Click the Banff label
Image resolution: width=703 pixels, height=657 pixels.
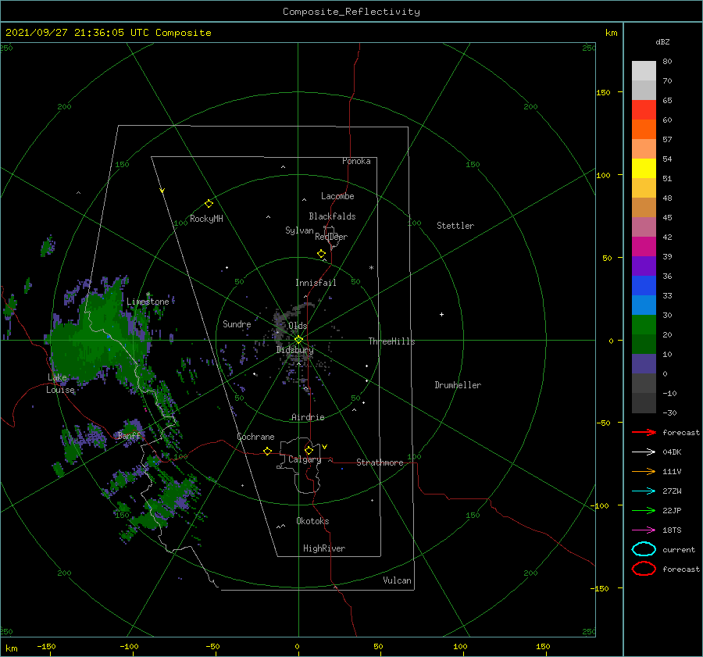coord(129,436)
